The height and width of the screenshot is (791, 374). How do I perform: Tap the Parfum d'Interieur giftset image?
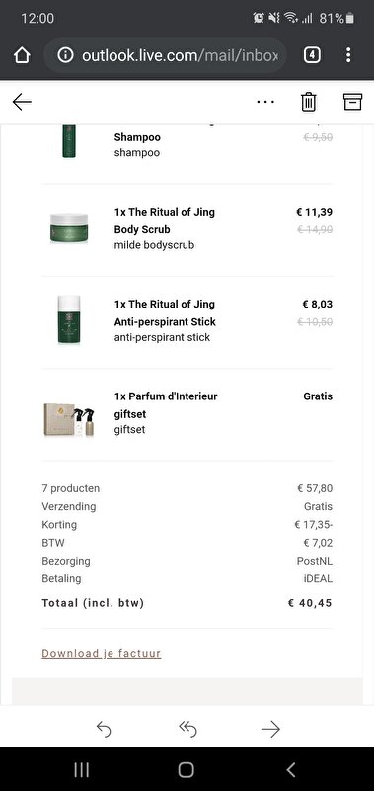click(x=69, y=418)
